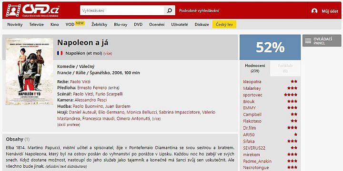Open the Televize menu item
The height and width of the screenshot is (171, 343).
(37, 24)
